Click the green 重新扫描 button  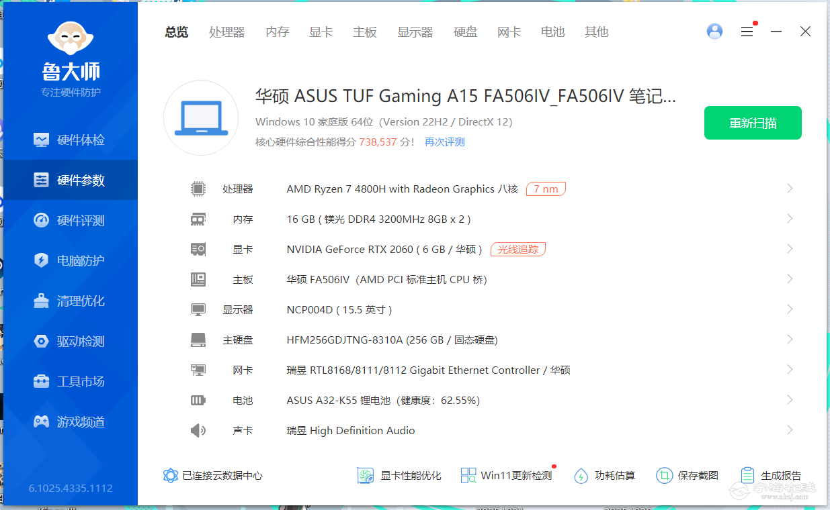752,123
